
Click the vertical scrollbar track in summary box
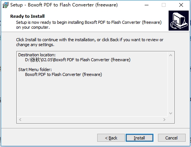(x=170, y=84)
